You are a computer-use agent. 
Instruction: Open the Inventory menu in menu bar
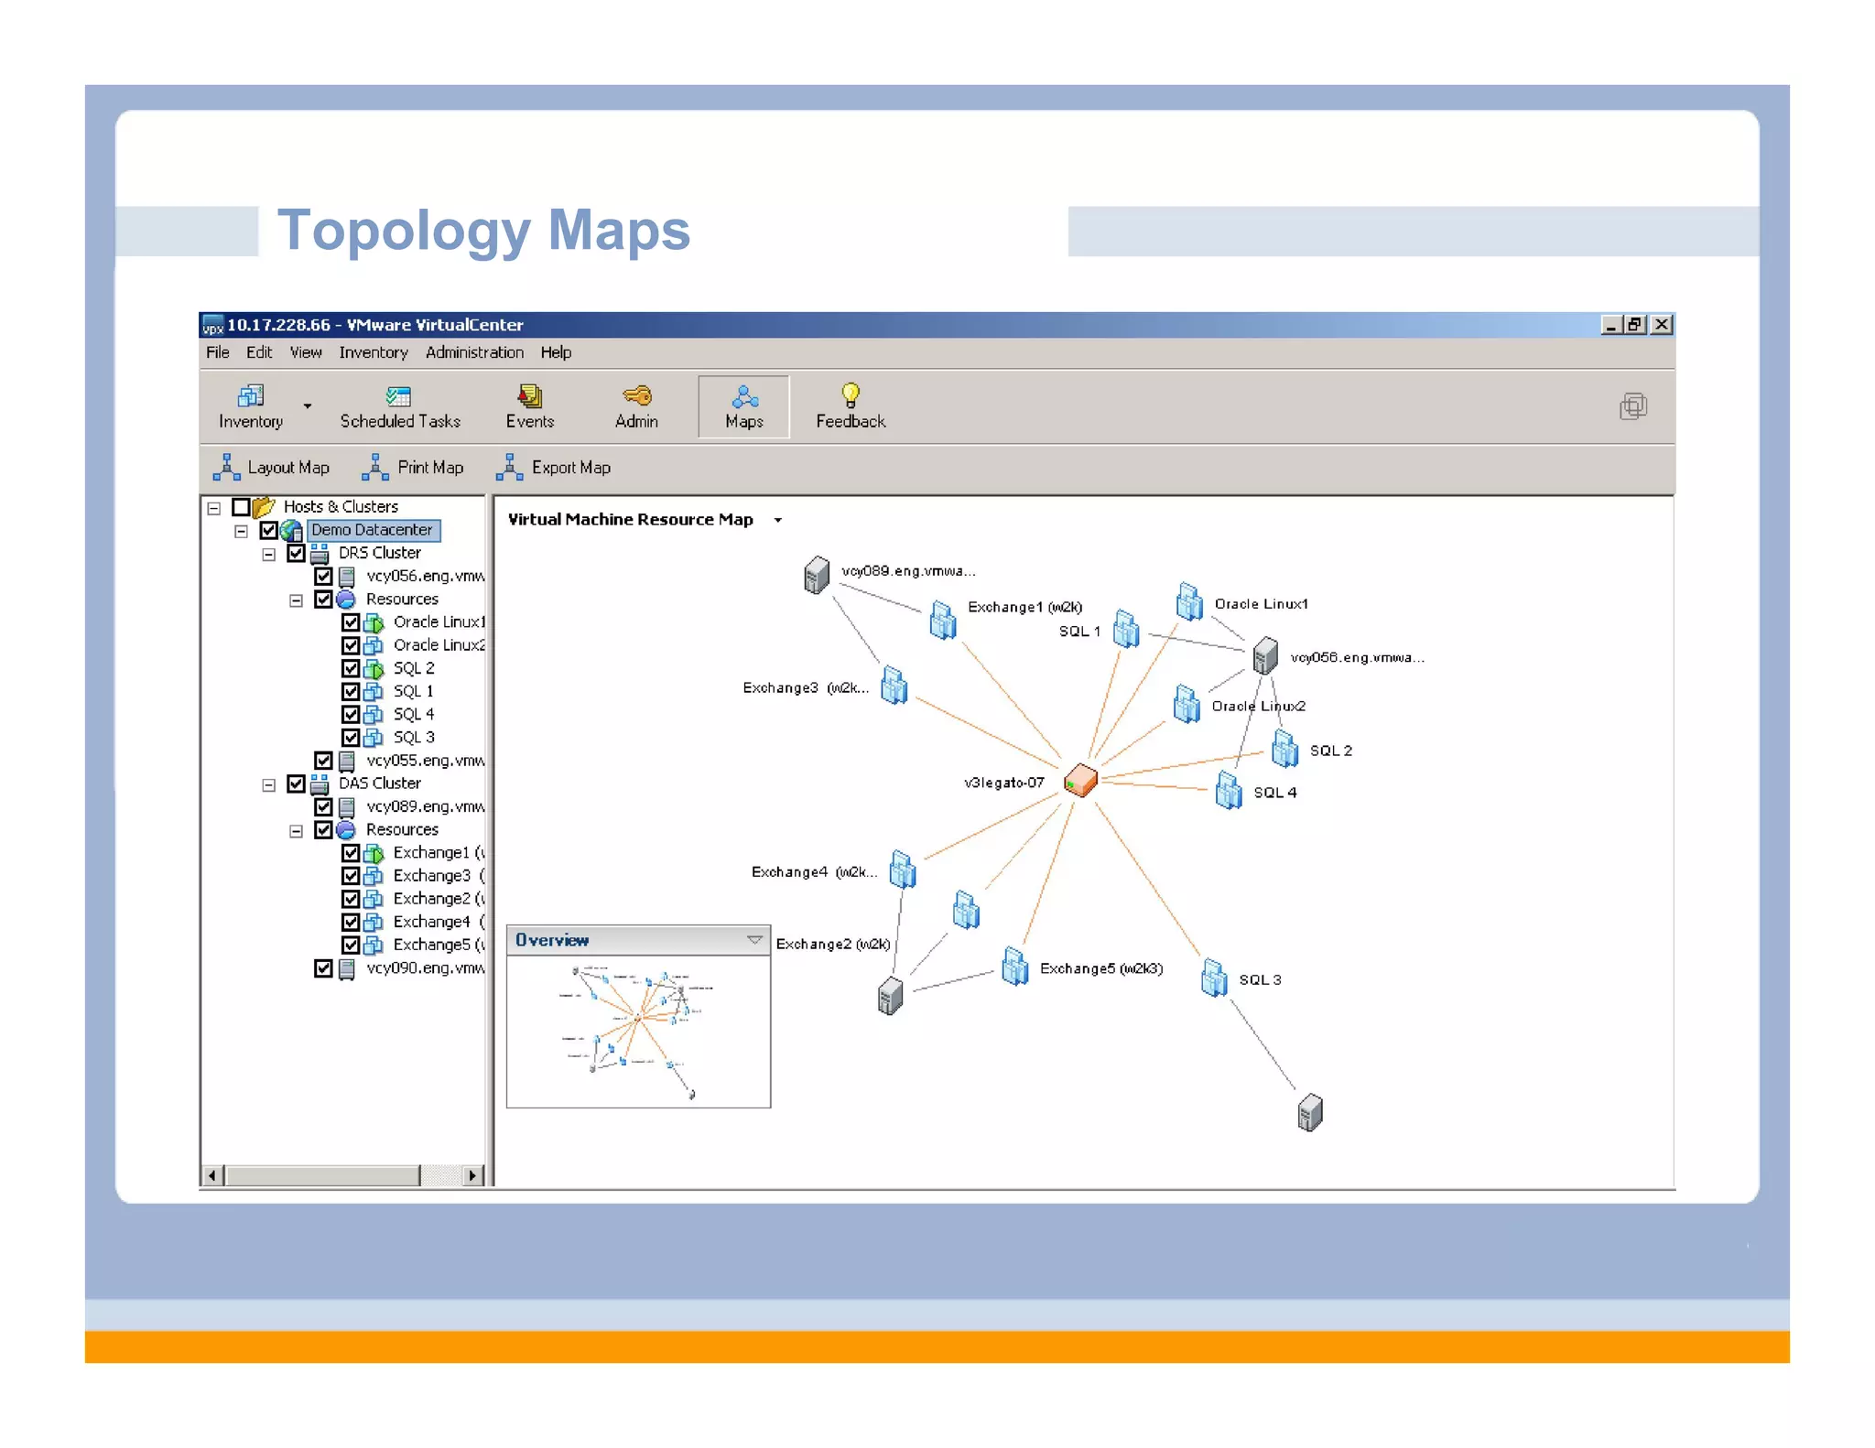374,352
